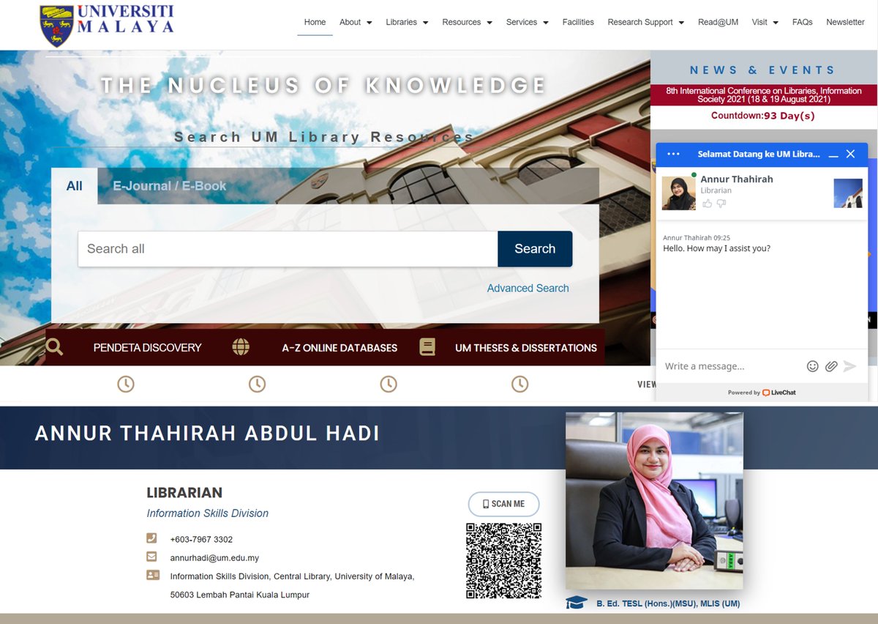Expand the Services dropdown menu
The width and height of the screenshot is (878, 624).
527,22
